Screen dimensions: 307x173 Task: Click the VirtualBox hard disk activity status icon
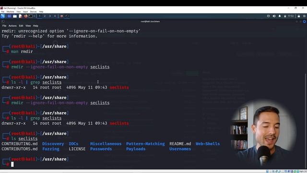click(x=267, y=172)
